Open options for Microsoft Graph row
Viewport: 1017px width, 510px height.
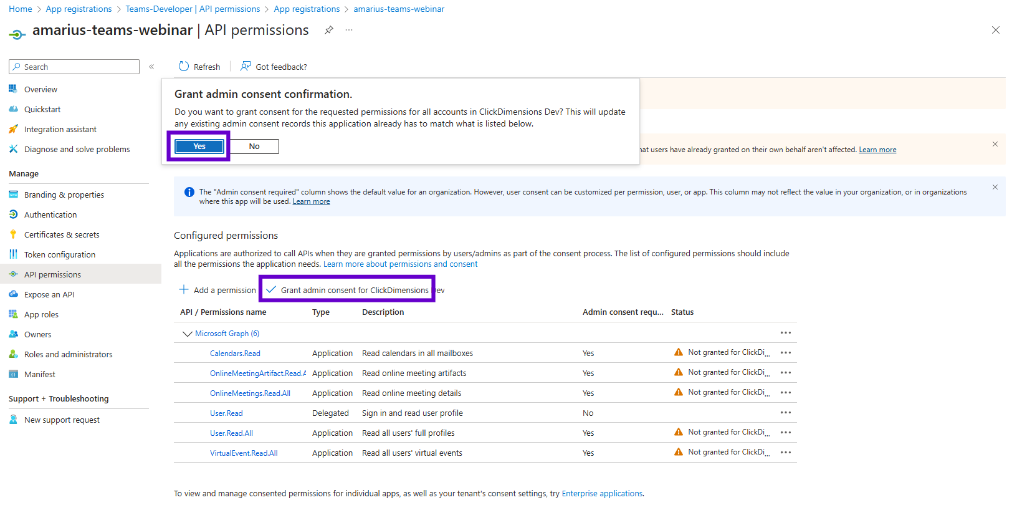coord(786,333)
